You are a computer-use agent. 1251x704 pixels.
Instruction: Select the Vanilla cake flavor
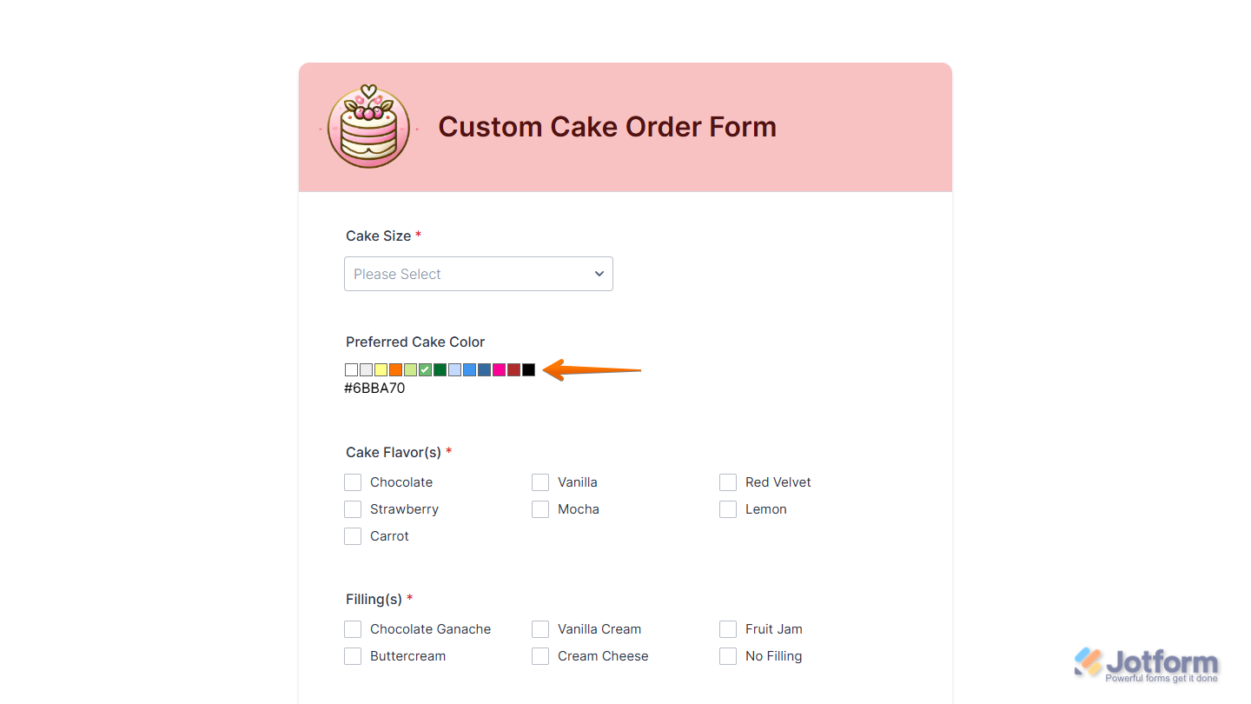click(x=540, y=482)
